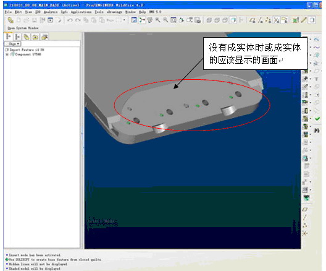Click the binoculars Find icon in right toolbar
326x271 pixels.
[317, 131]
